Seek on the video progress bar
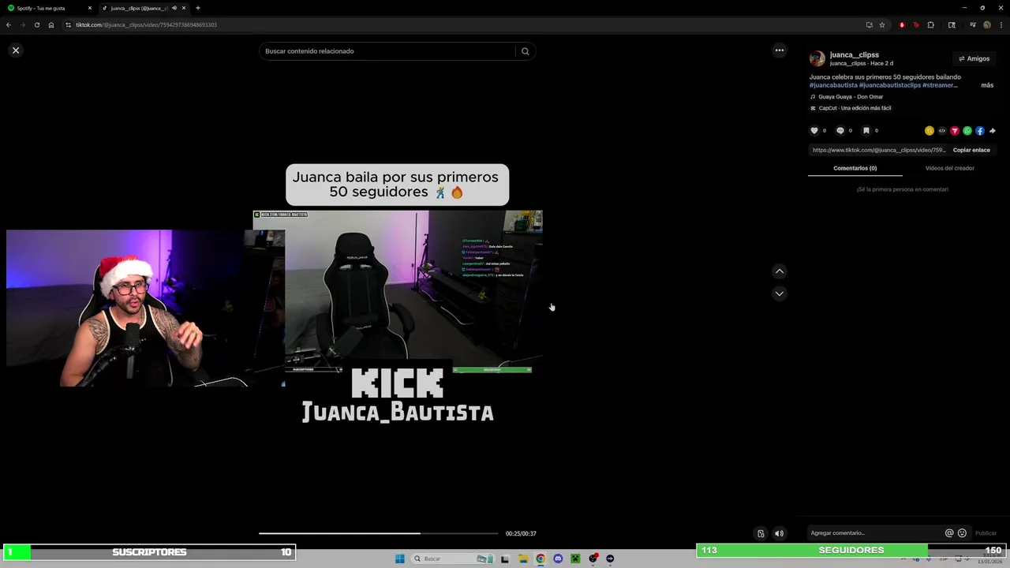The image size is (1010, 568). [x=379, y=533]
